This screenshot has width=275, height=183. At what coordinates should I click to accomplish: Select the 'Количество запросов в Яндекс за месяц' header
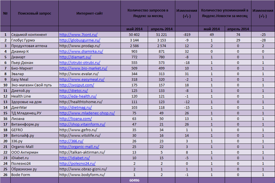pyautogui.click(x=148, y=13)
